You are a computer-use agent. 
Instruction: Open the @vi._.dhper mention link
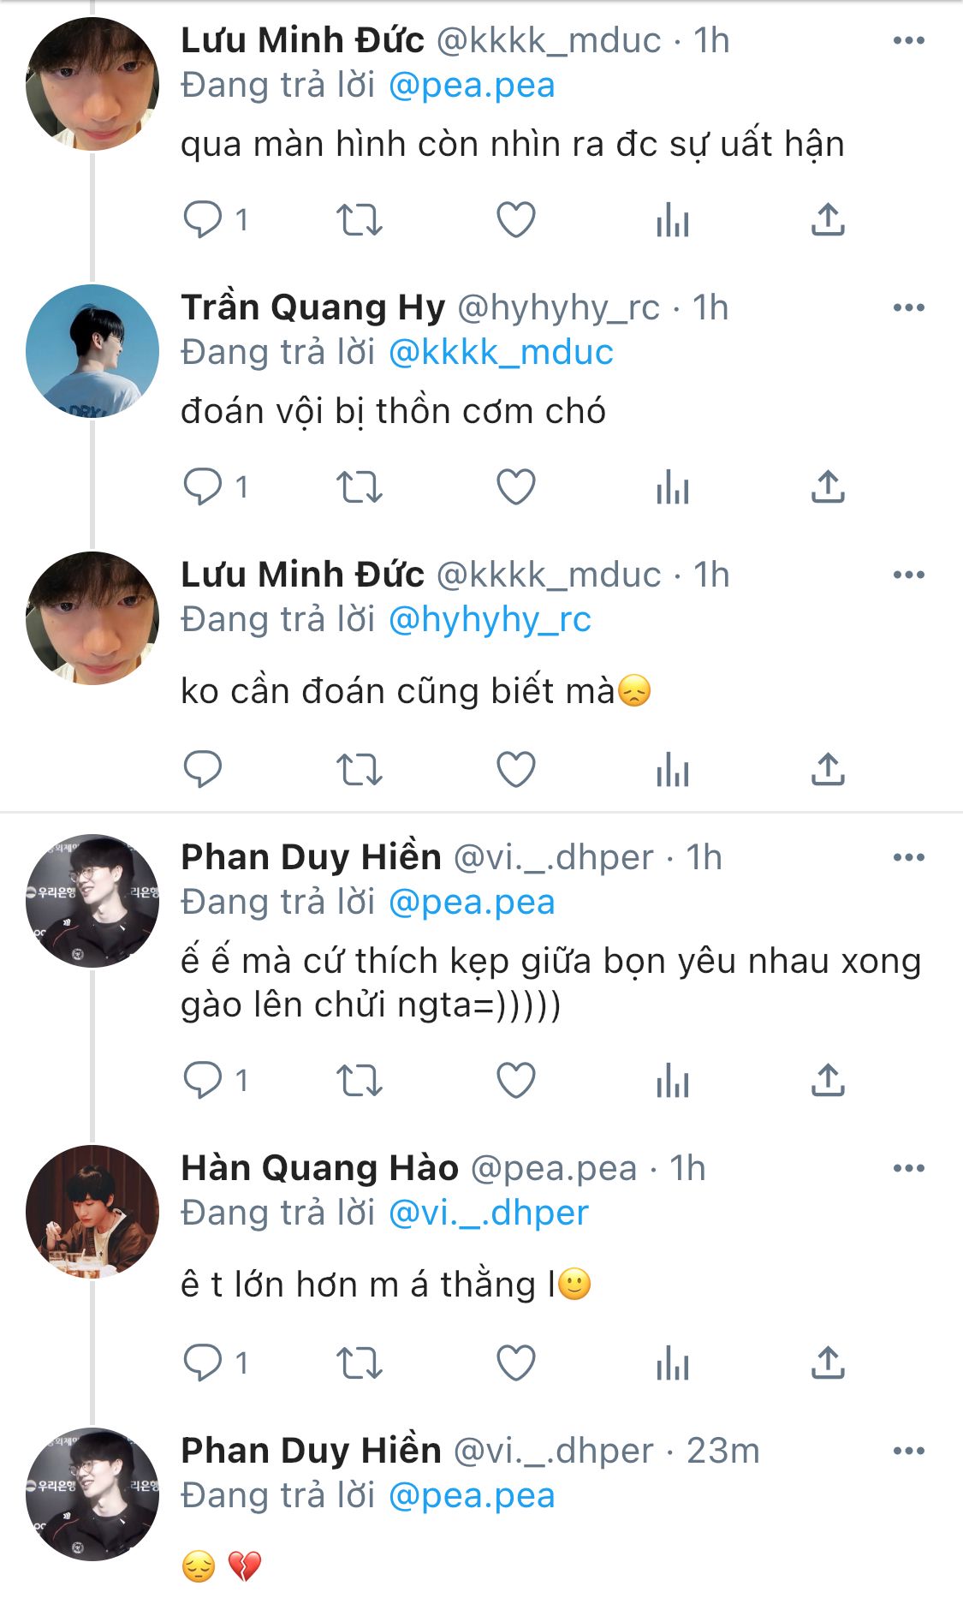tap(489, 1213)
